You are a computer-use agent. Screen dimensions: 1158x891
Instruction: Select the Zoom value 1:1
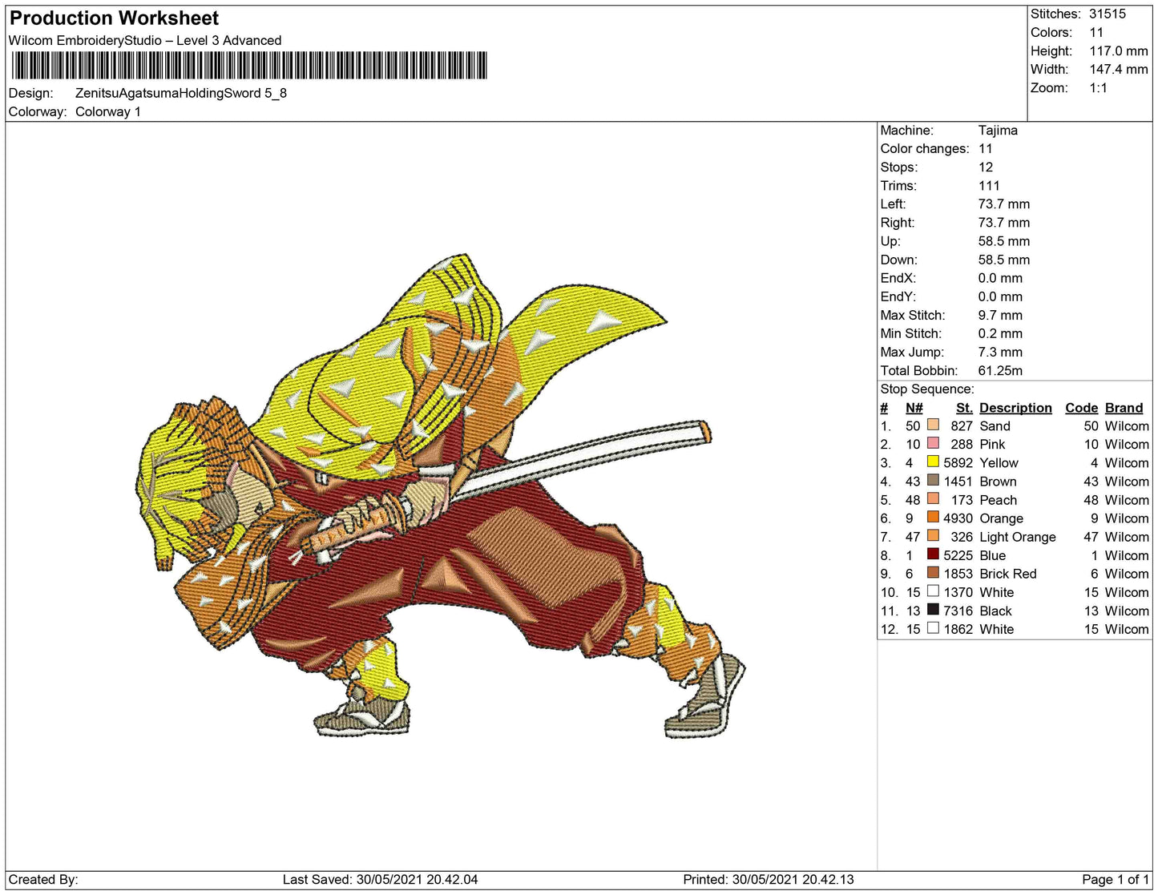(1099, 87)
